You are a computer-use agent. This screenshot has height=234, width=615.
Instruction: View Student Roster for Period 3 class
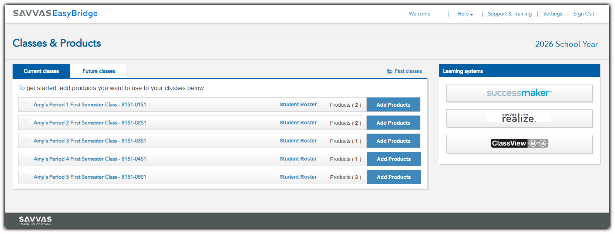coord(298,141)
